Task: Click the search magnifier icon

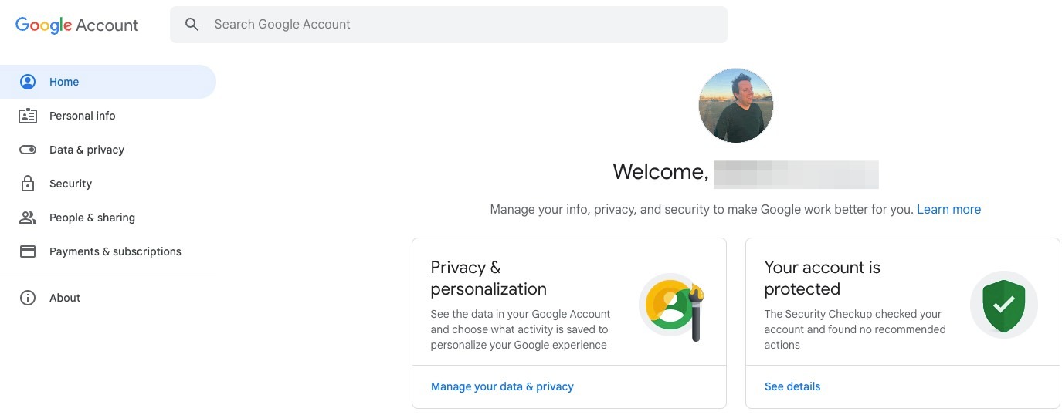Action: click(192, 25)
